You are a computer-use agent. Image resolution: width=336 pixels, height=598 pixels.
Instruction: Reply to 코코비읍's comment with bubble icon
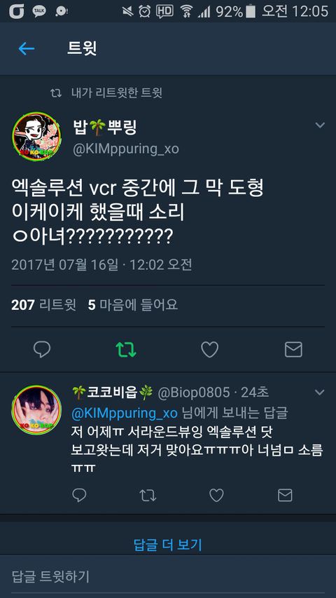[x=79, y=495]
